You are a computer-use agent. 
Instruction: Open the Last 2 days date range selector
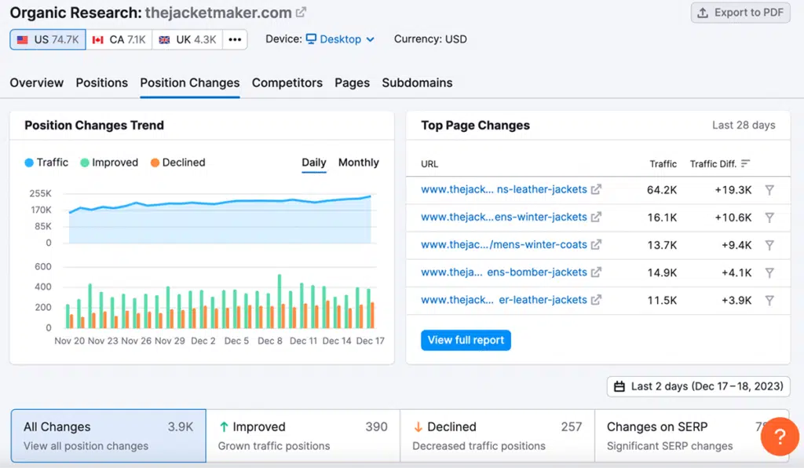click(x=697, y=386)
